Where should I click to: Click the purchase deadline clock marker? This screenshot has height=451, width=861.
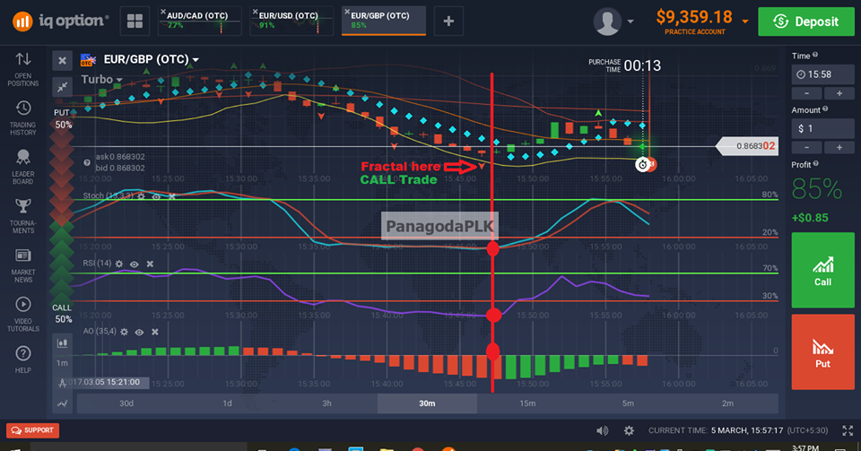pos(642,164)
